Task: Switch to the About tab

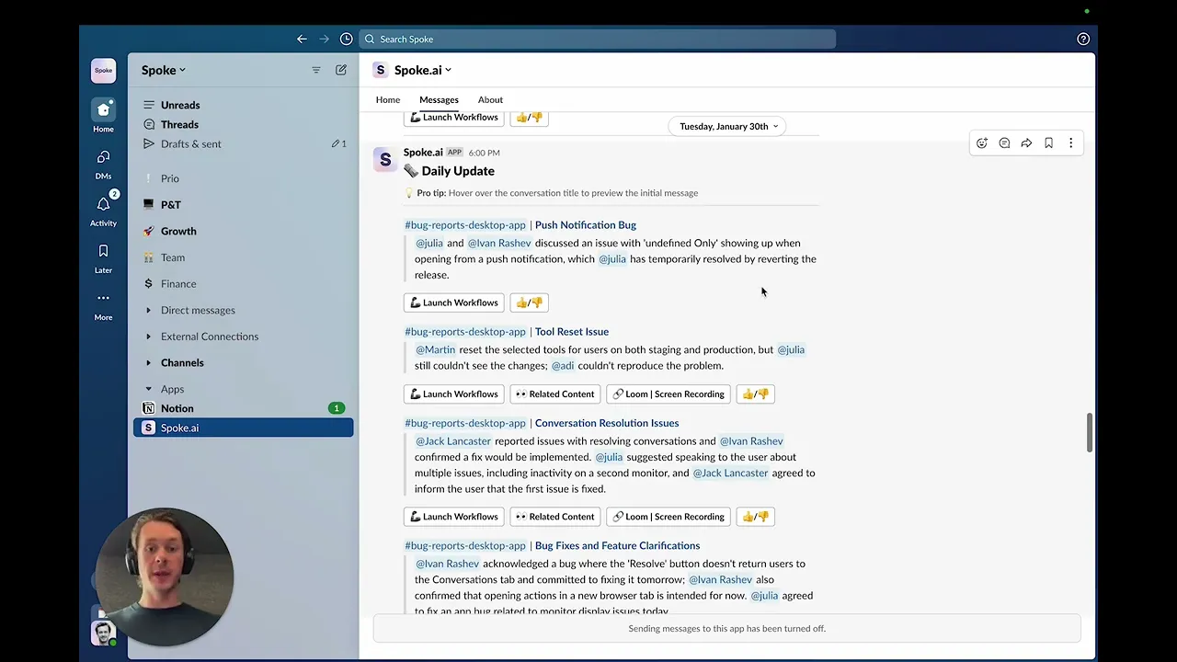Action: pyautogui.click(x=490, y=99)
